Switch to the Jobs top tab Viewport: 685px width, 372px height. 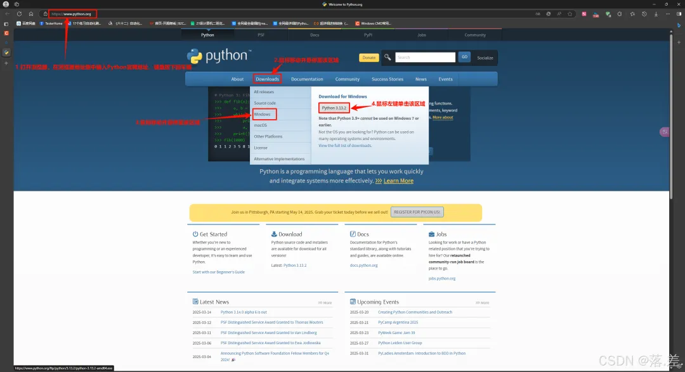coord(422,35)
